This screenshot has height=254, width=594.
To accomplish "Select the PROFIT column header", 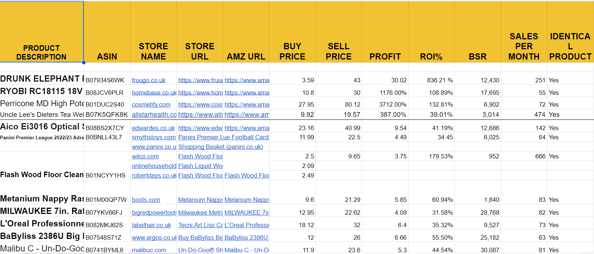I will pos(385,32).
